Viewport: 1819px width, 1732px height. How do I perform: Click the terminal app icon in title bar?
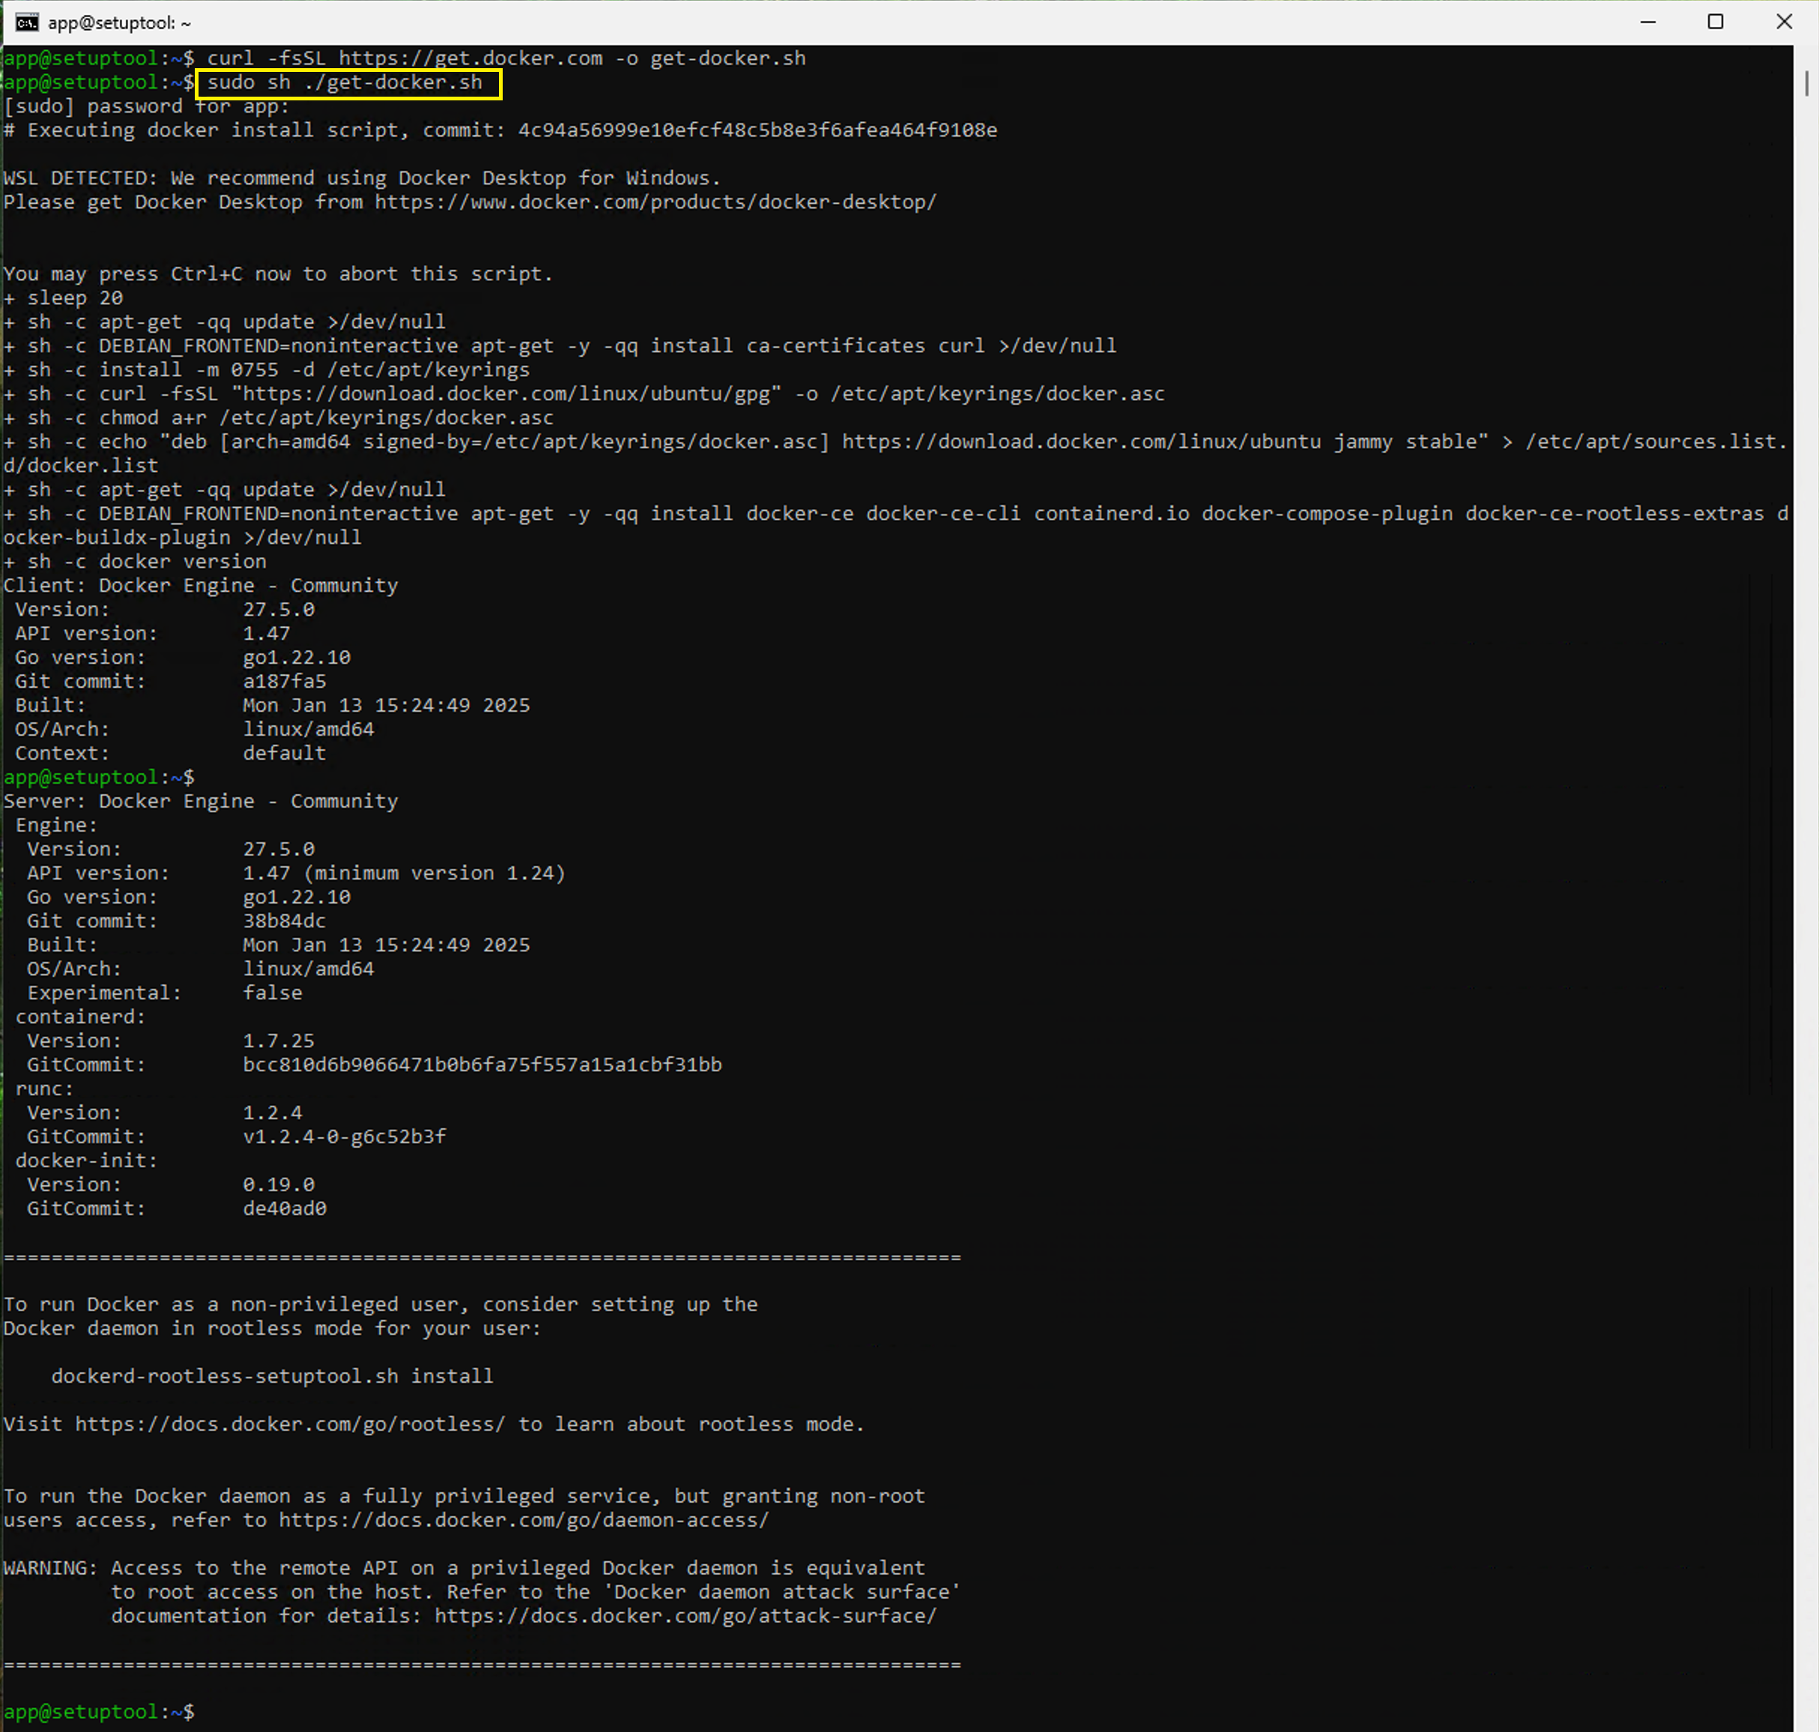click(x=27, y=22)
